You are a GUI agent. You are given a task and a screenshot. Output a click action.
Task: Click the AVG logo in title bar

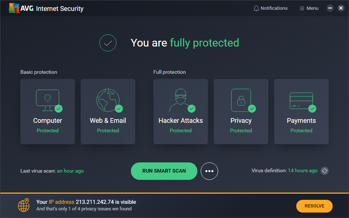(15, 8)
